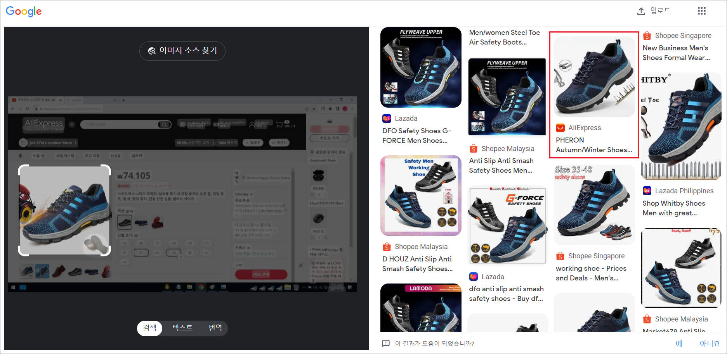
Task: Click Lazada icon beside DFO Safety Shoes
Action: point(387,119)
